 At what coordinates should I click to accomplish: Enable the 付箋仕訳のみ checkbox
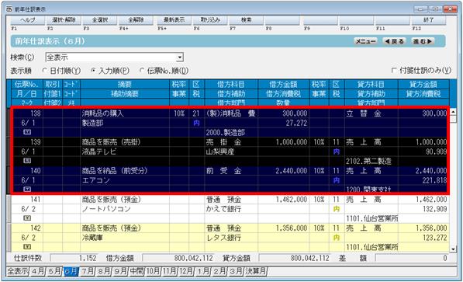(394, 71)
